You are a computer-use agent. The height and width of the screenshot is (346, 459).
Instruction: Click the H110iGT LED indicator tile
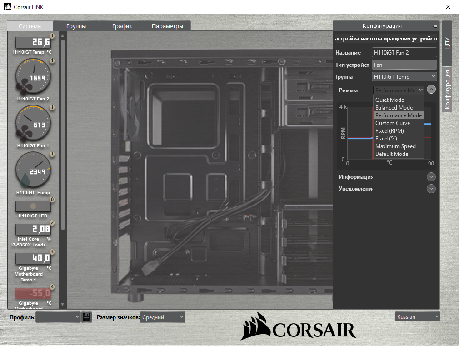tap(33, 206)
